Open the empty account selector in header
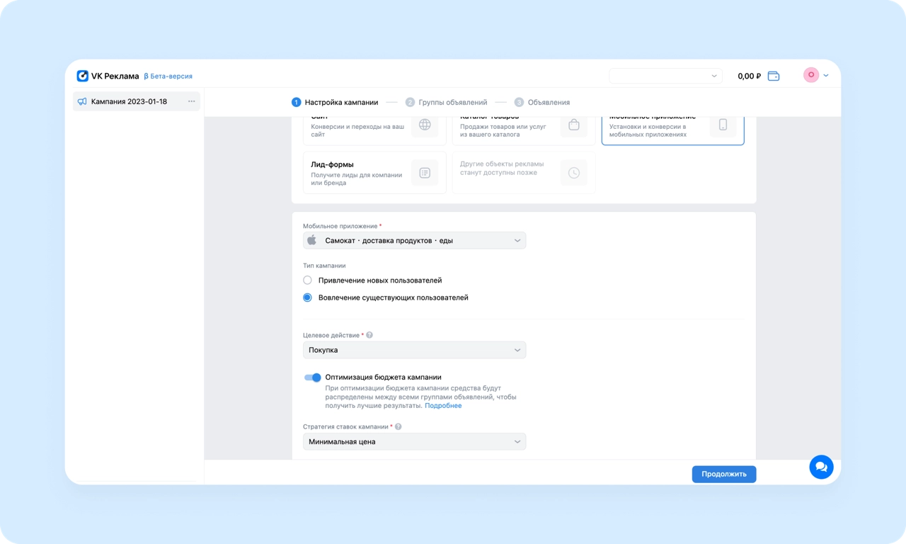 [x=665, y=76]
